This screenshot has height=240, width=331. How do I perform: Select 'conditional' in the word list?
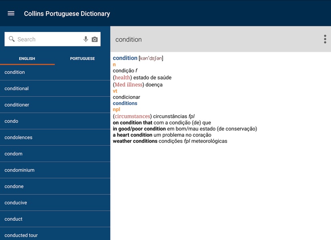pos(55,88)
